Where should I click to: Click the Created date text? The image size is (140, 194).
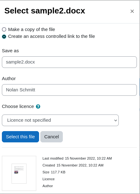coord(80,165)
